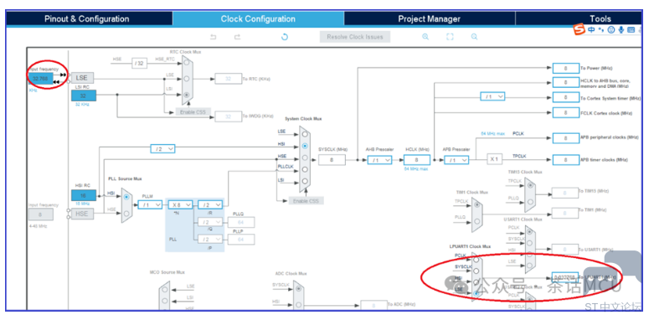Select PLLQ in TIM1 Clock Mux
This screenshot has height=320, width=649.
point(477,220)
